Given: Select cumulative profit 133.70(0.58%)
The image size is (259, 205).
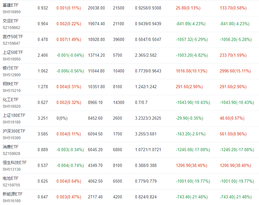Looking at the screenshot, I should tap(233, 8).
